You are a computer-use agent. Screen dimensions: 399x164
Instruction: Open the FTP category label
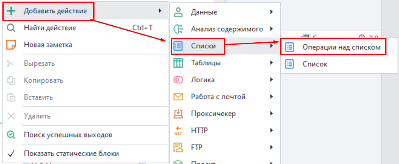click(x=197, y=147)
